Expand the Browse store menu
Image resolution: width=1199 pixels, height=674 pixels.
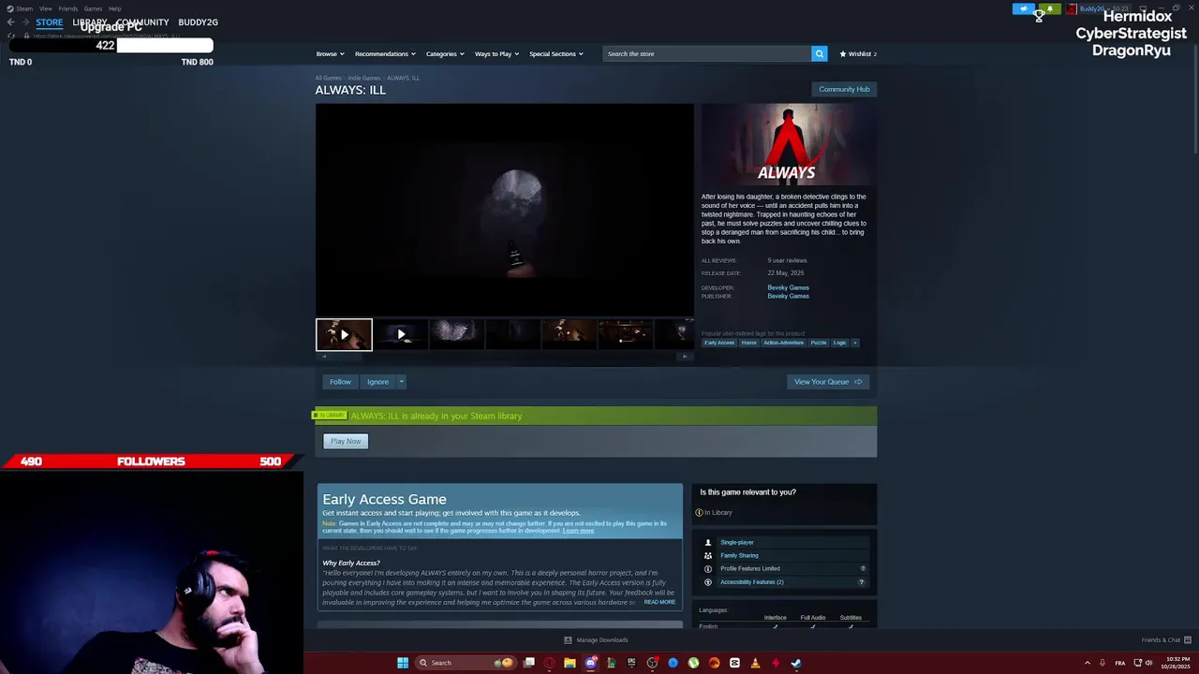[330, 53]
